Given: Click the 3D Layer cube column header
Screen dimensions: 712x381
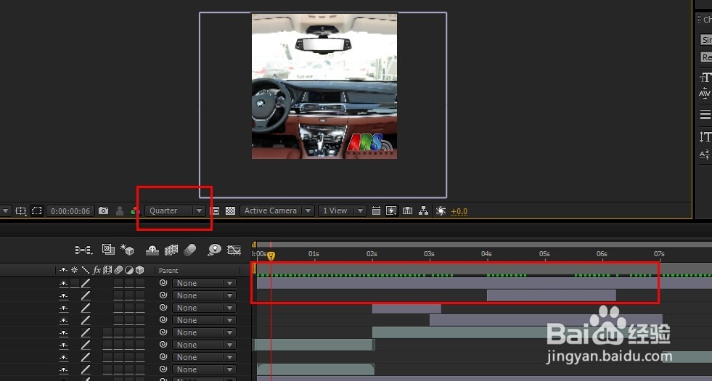Looking at the screenshot, I should 140,270.
